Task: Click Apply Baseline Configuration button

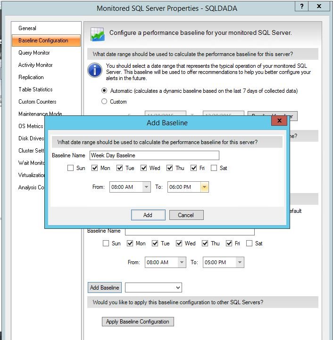Action: pos(138,322)
